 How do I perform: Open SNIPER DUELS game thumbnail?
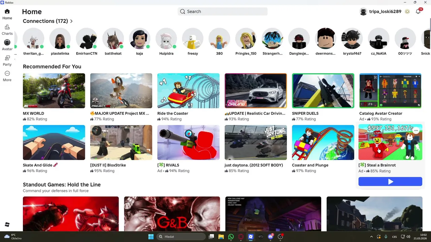pyautogui.click(x=323, y=91)
